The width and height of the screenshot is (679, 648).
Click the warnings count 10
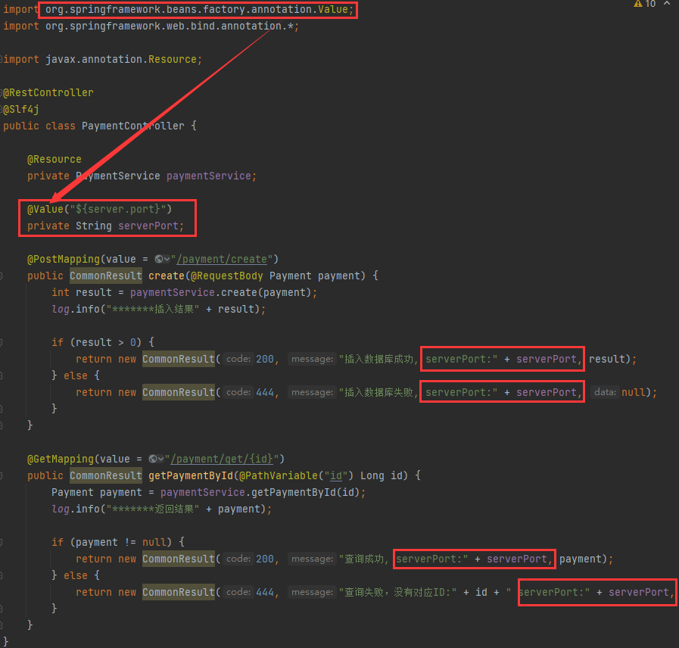tap(650, 4)
